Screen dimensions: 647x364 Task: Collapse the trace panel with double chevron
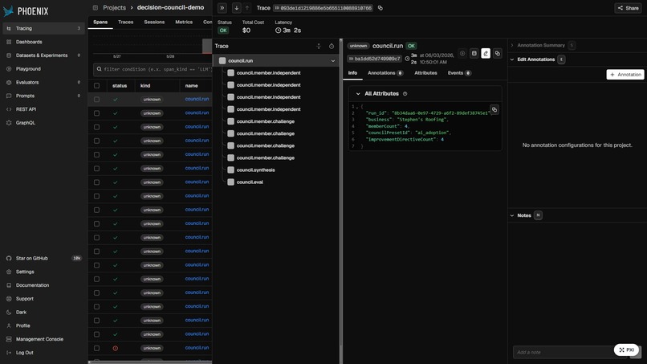(222, 8)
